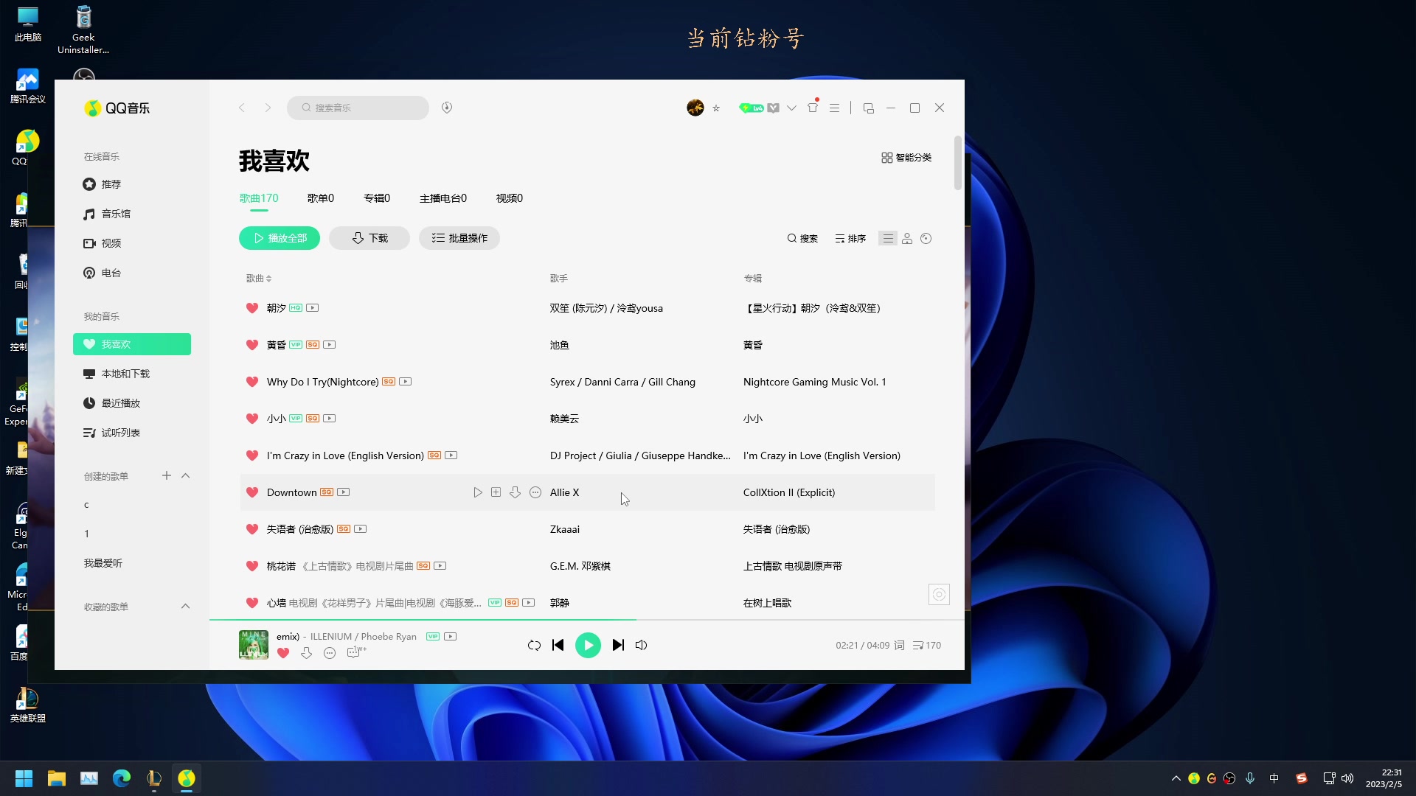Open the microphone voice search icon

click(x=446, y=108)
